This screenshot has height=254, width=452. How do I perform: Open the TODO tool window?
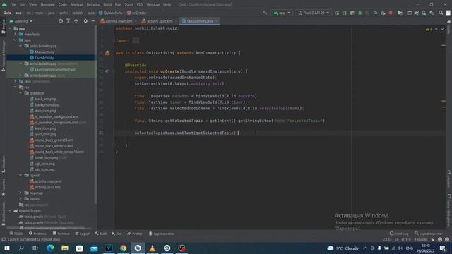(16, 234)
